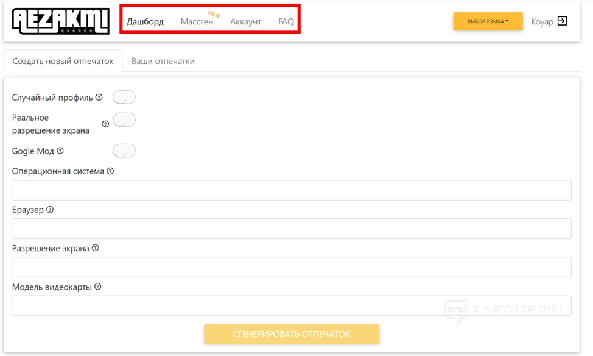
Task: Toggle the Случайный профиль switch
Action: (124, 98)
